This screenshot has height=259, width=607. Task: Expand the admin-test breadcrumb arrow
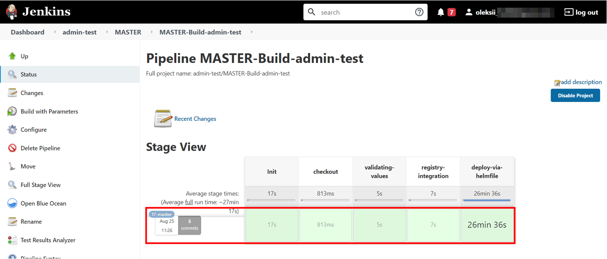(107, 32)
